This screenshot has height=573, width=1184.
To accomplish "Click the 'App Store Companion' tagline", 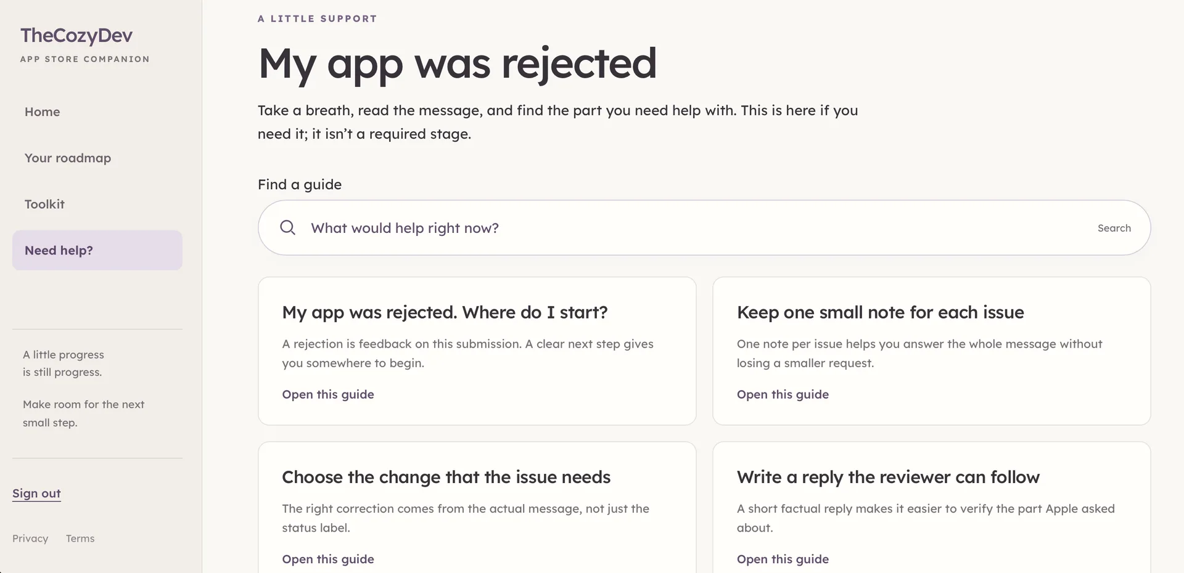I will 85,59.
